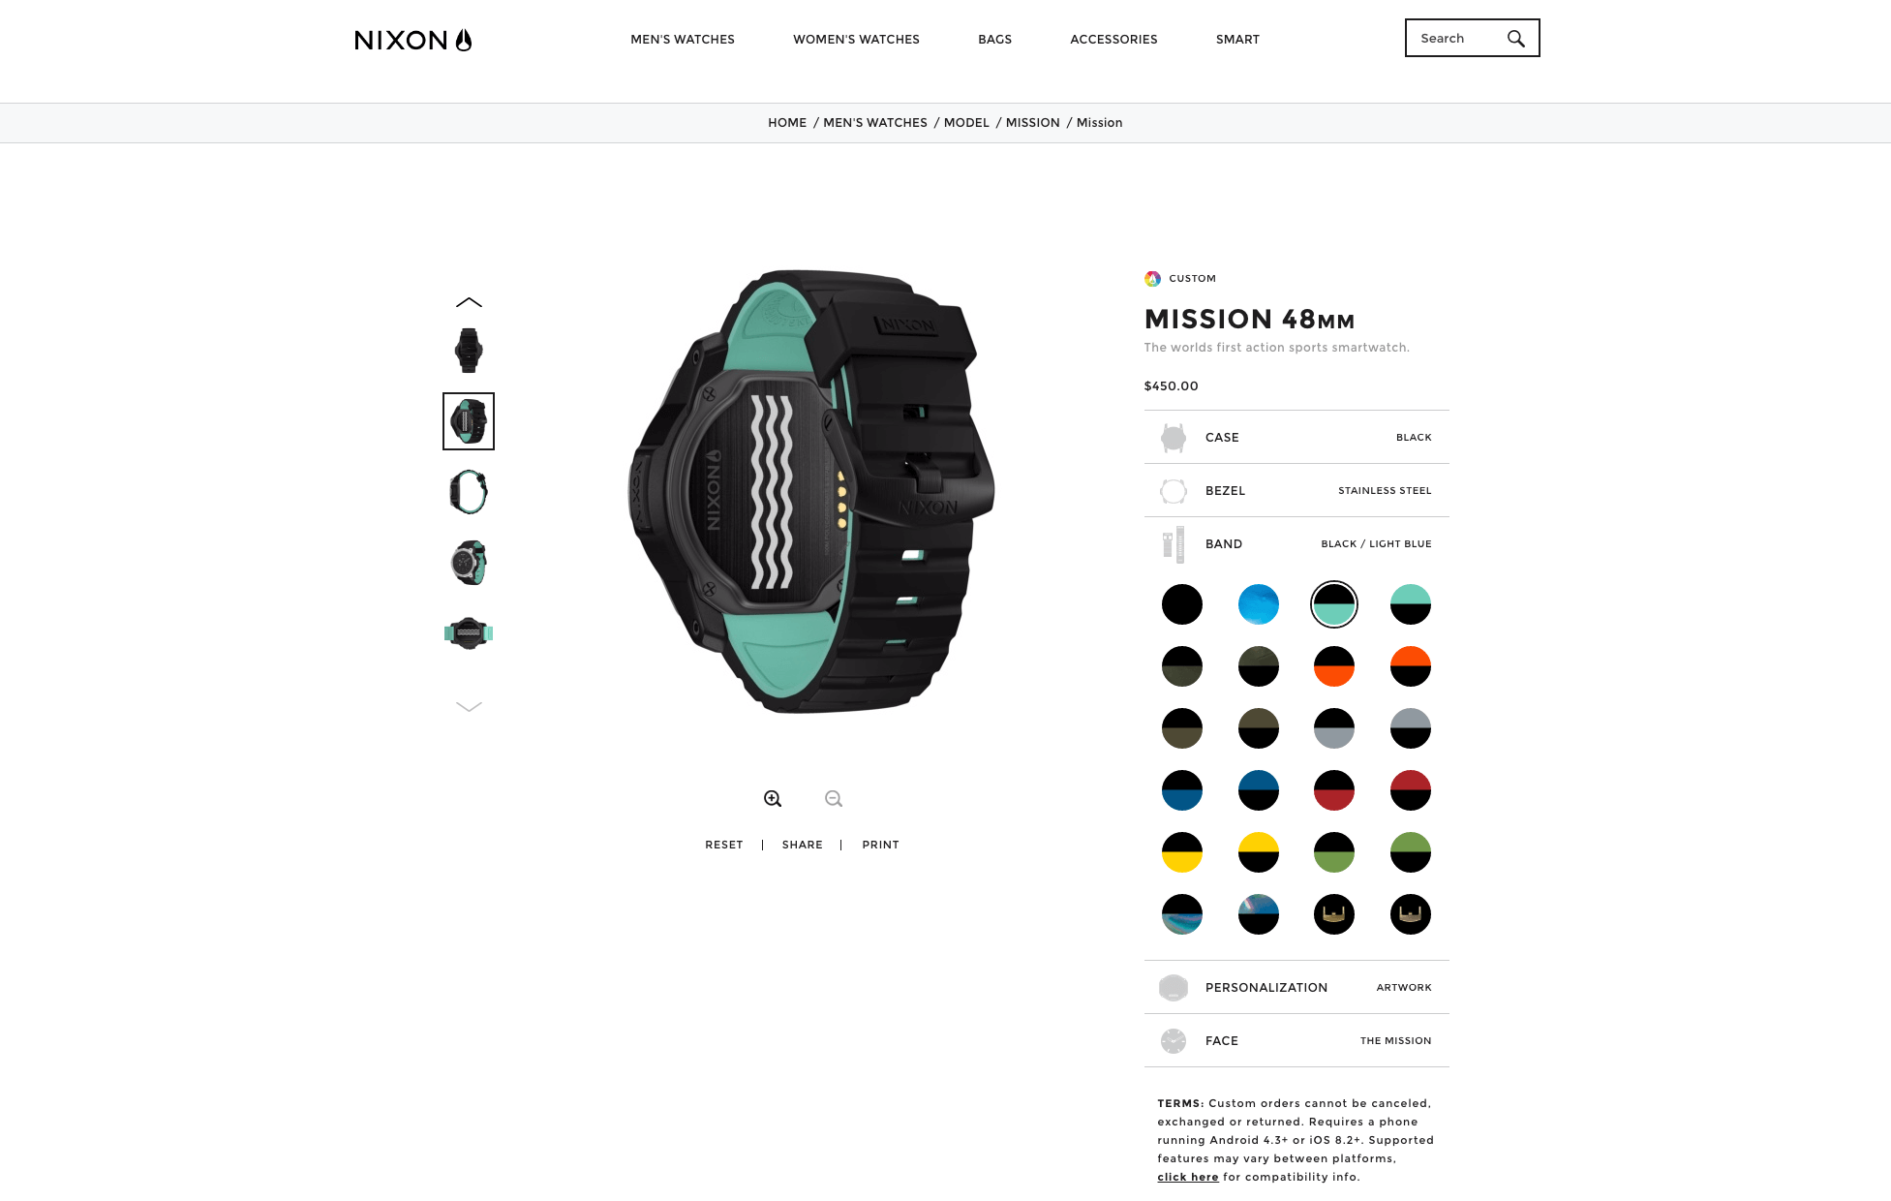Click the search magnifier icon

pyautogui.click(x=1515, y=39)
